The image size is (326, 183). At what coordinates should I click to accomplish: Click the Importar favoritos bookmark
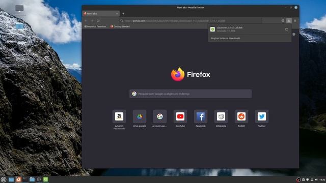[x=96, y=26]
